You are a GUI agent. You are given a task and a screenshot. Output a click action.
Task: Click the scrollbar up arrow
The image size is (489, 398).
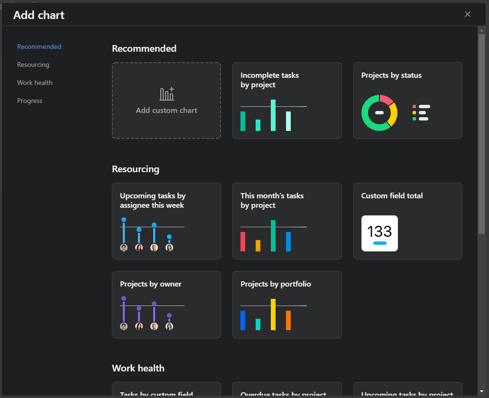tap(481, 30)
